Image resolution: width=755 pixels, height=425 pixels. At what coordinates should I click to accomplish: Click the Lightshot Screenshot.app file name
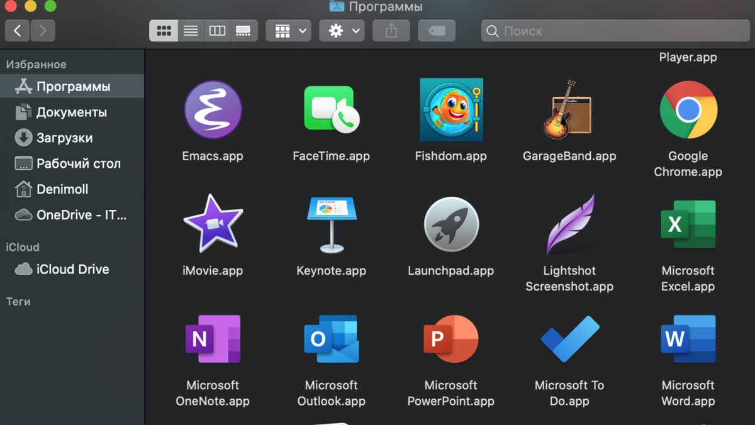click(x=569, y=279)
